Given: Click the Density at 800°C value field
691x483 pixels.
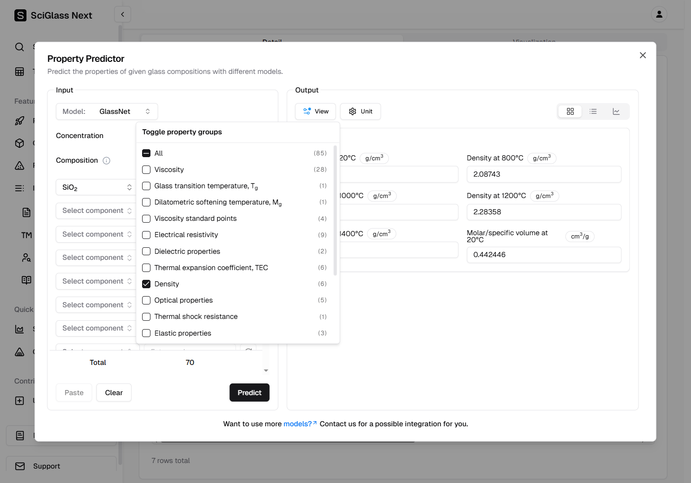Looking at the screenshot, I should point(544,174).
